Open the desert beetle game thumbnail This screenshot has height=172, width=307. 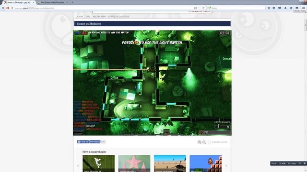(170, 163)
